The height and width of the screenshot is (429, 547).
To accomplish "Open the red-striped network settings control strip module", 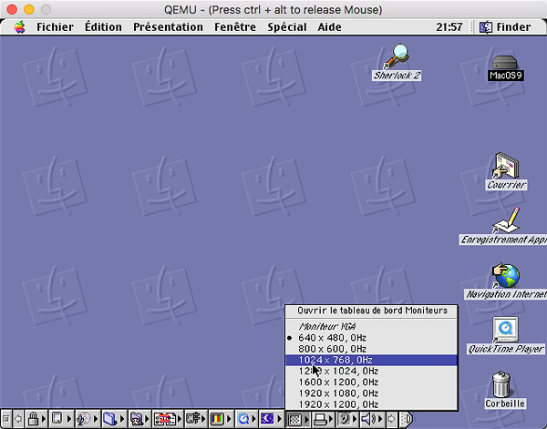I will click(168, 418).
